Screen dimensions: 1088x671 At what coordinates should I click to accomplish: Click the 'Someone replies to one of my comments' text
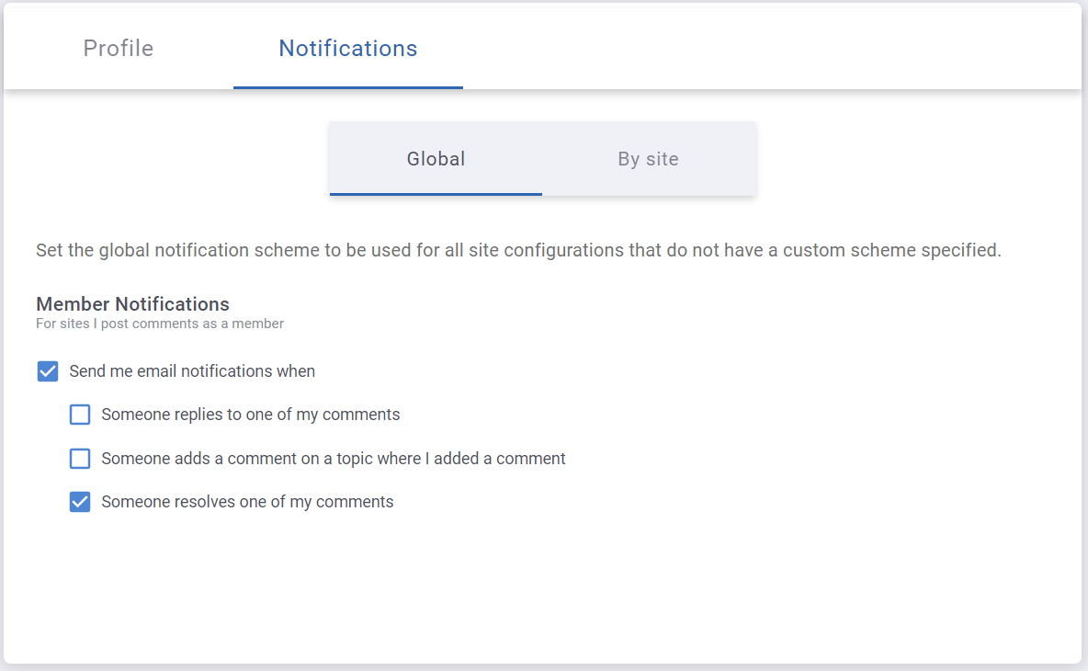(251, 415)
